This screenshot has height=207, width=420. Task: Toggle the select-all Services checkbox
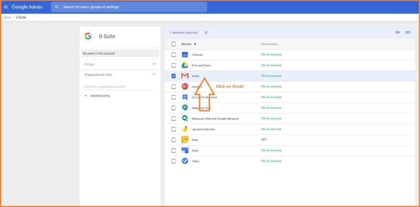coord(173,44)
